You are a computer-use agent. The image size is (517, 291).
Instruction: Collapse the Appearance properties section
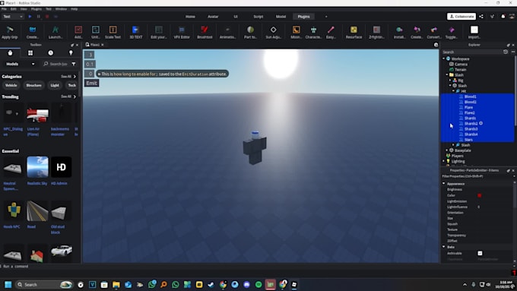click(444, 184)
